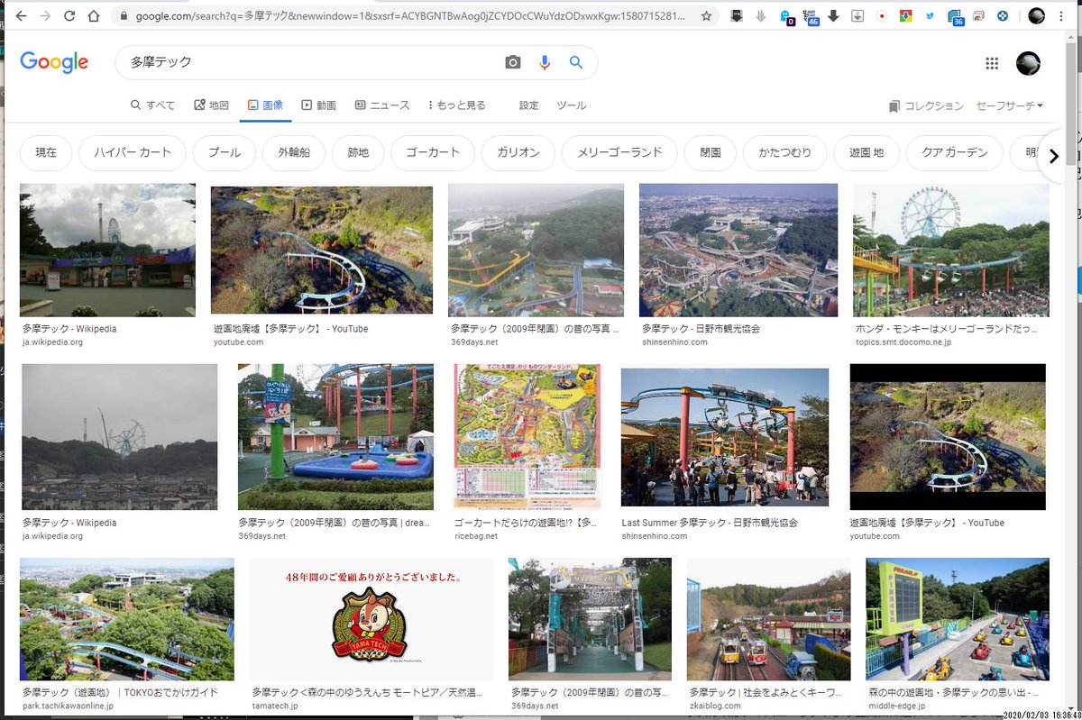The width and height of the screenshot is (1082, 720).
Task: Filter by 外輪船 chip
Action: [x=294, y=152]
